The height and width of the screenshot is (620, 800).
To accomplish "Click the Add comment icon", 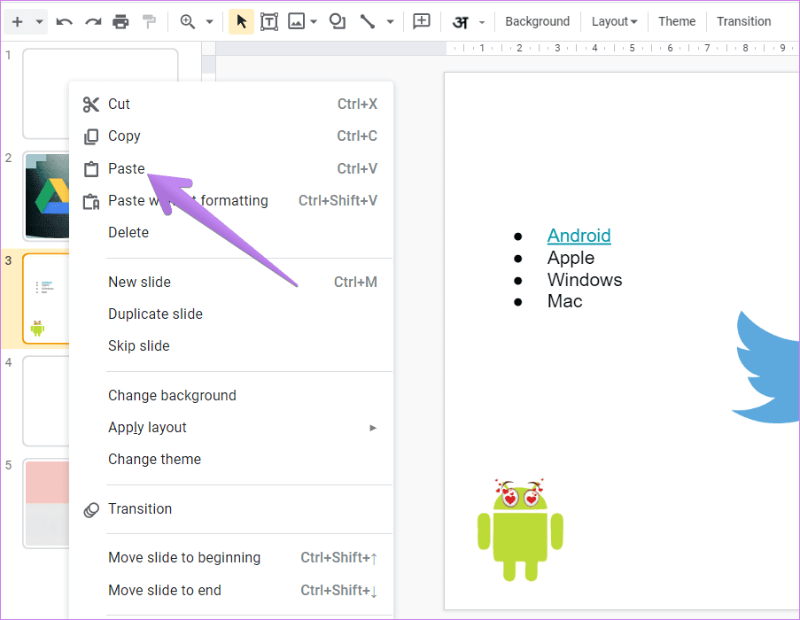I will [x=422, y=21].
